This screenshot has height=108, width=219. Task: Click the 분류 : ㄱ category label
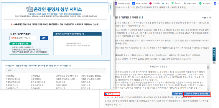(x=11, y=70)
